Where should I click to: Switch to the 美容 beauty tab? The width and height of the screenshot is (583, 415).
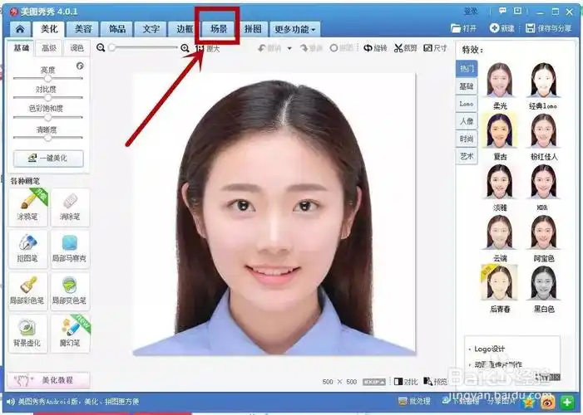point(82,29)
